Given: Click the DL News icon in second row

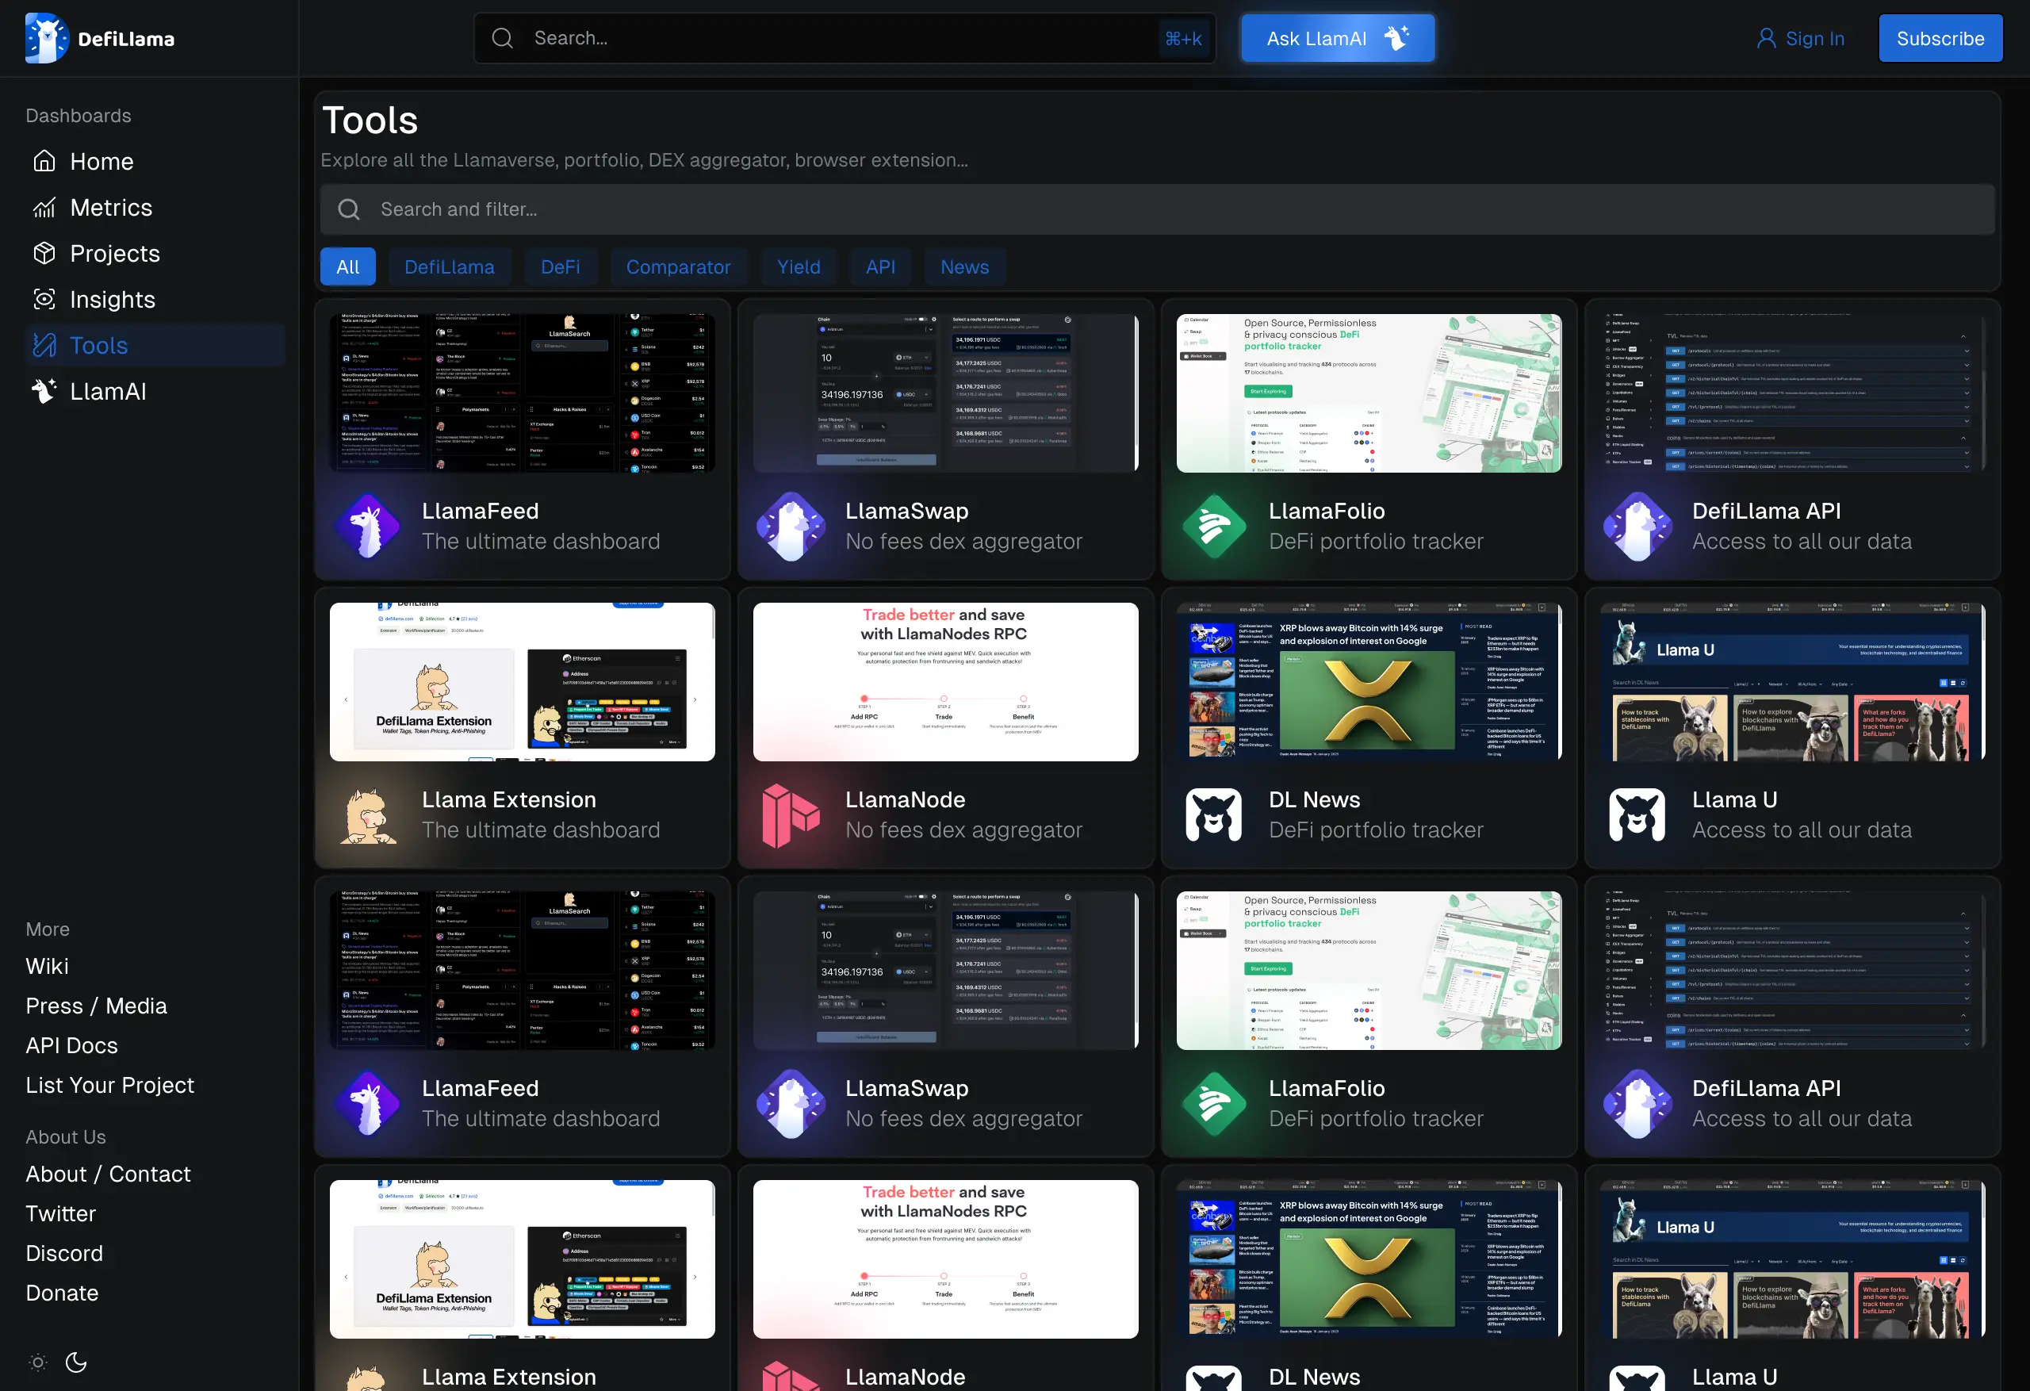Looking at the screenshot, I should (x=1214, y=815).
